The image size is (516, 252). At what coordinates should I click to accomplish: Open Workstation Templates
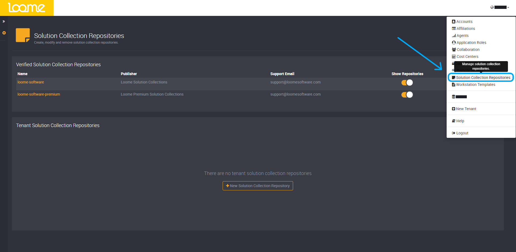tap(475, 85)
